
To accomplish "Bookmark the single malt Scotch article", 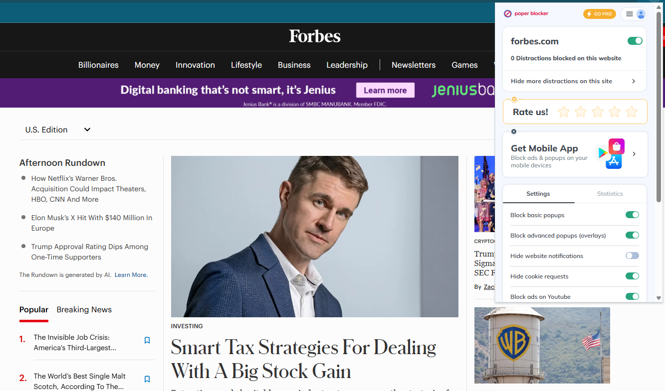I will [147, 379].
